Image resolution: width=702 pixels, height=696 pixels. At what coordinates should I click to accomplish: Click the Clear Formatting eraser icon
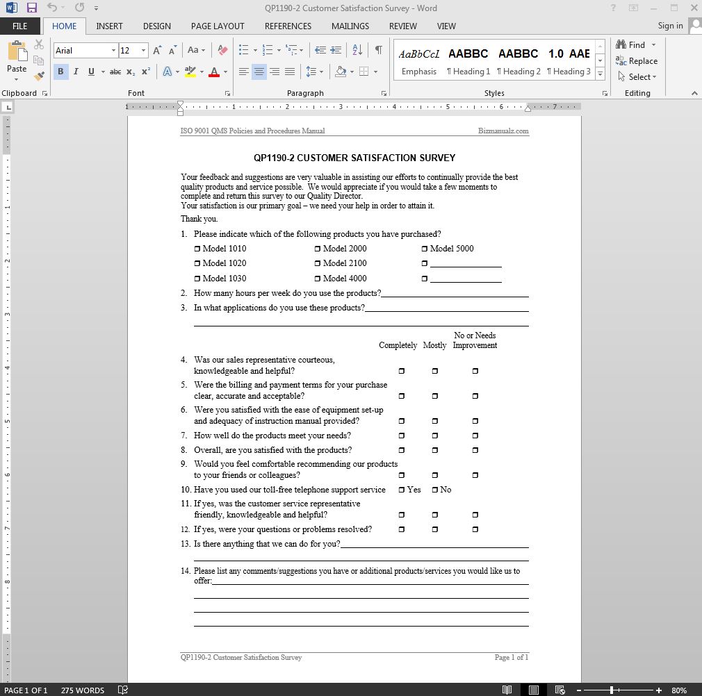click(x=222, y=50)
